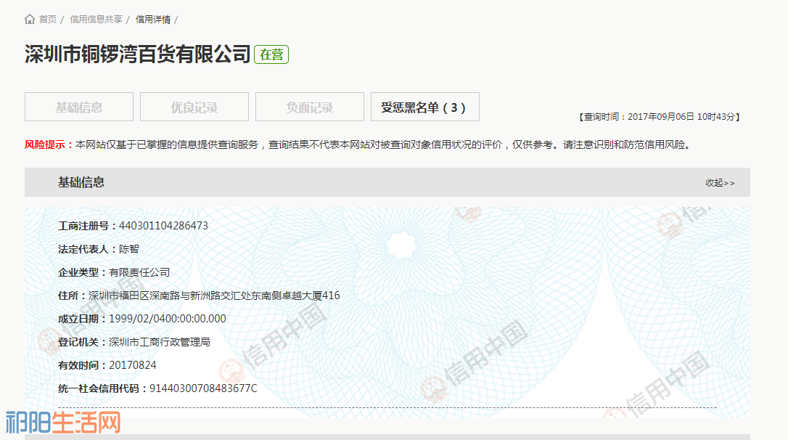Select valid time value 20170824
The height and width of the screenshot is (440, 788).
point(133,365)
